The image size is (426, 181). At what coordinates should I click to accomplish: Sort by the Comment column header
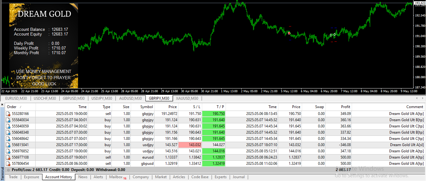pyautogui.click(x=389, y=107)
